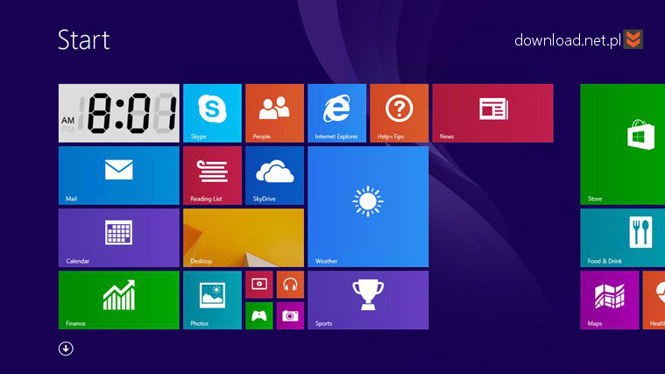Open the Sports trophy tile

pyautogui.click(x=368, y=300)
